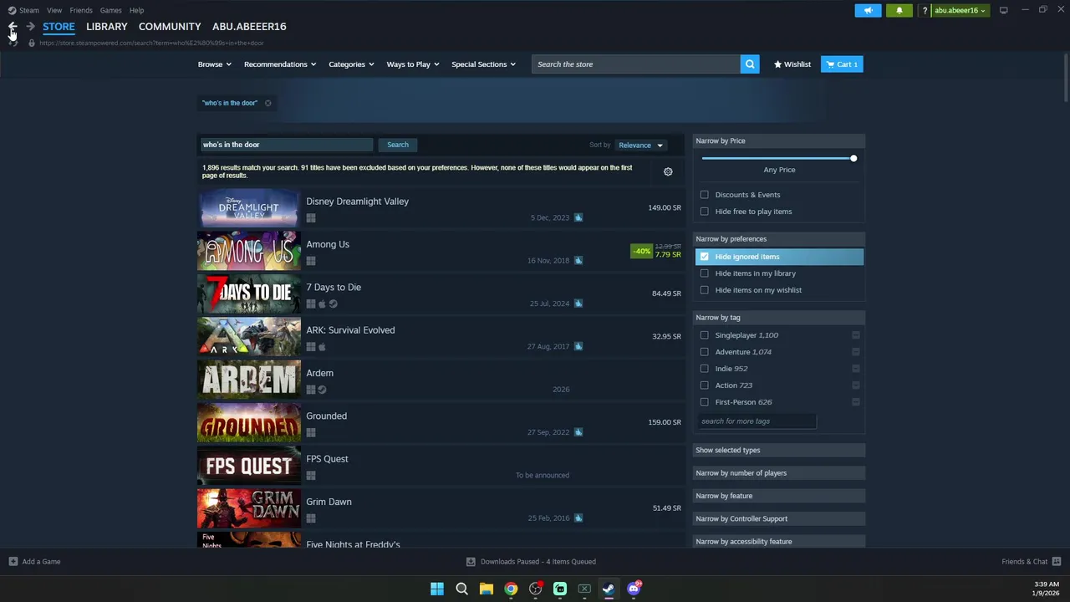The height and width of the screenshot is (602, 1070).
Task: Open search preferences gear icon
Action: coord(668,171)
